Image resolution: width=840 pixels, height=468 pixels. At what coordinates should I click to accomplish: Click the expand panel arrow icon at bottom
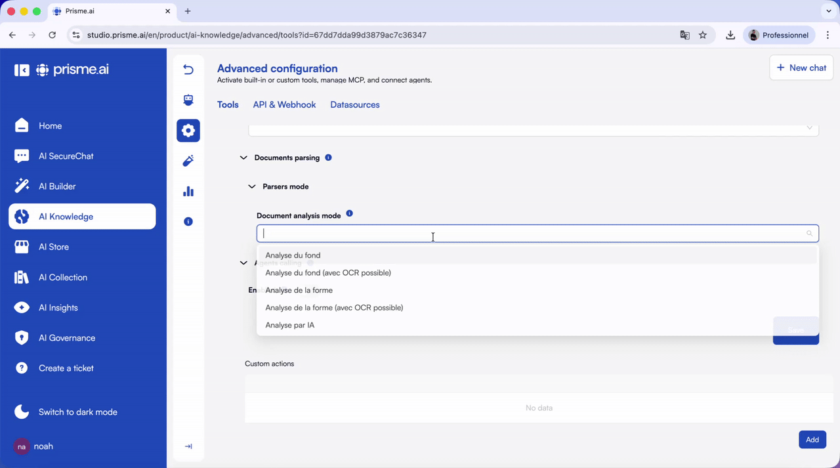pyautogui.click(x=188, y=446)
